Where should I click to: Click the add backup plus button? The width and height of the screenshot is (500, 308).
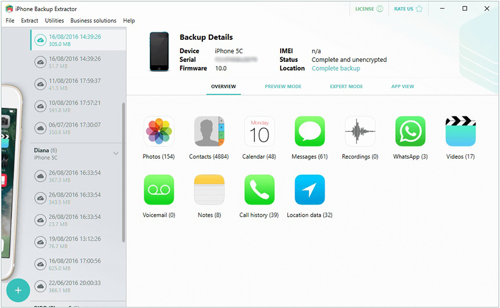coord(18,290)
